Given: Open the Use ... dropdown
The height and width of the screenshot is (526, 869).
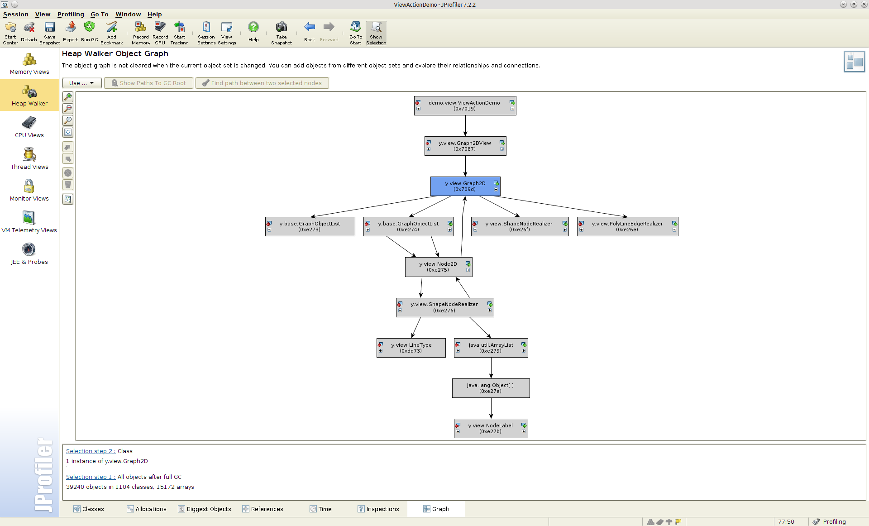Looking at the screenshot, I should point(81,83).
